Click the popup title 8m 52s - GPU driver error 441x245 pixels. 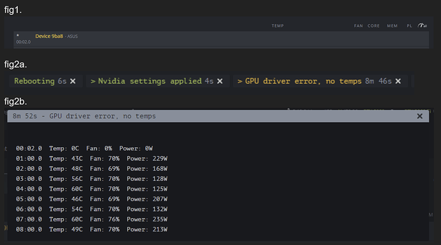pyautogui.click(x=84, y=116)
